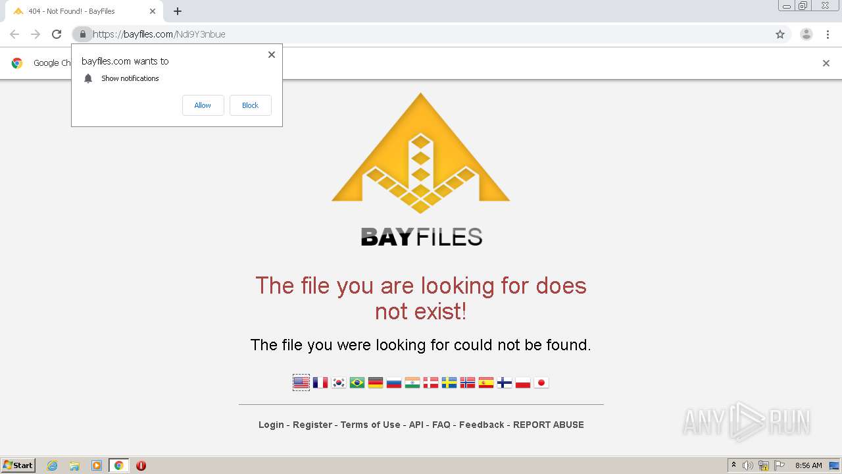Open the network status tray icon
The width and height of the screenshot is (842, 474).
pos(764,465)
